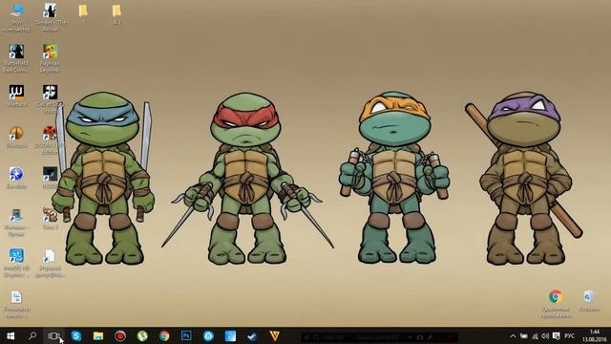
Task: Select the computer-with-arrow shortcut icon
Action: [x=16, y=223]
